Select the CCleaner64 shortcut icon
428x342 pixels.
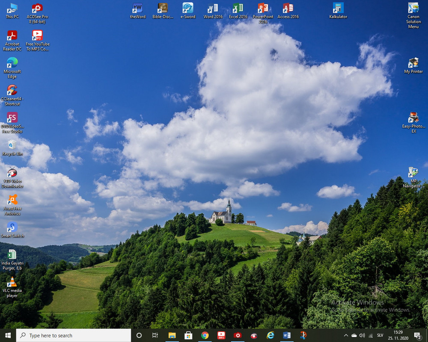tap(12, 95)
